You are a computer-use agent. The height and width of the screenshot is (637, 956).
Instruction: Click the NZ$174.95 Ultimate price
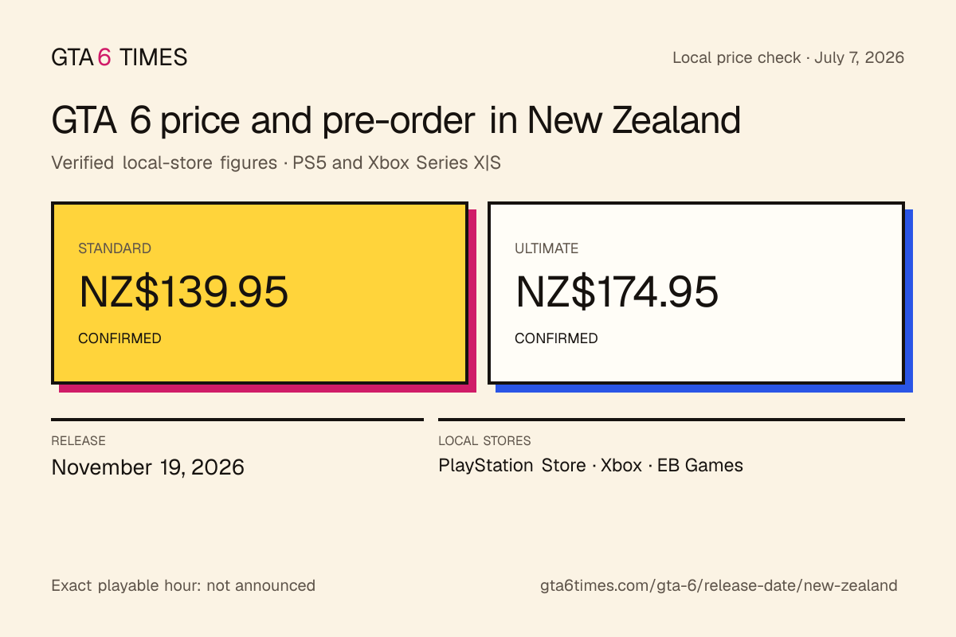pos(617,292)
